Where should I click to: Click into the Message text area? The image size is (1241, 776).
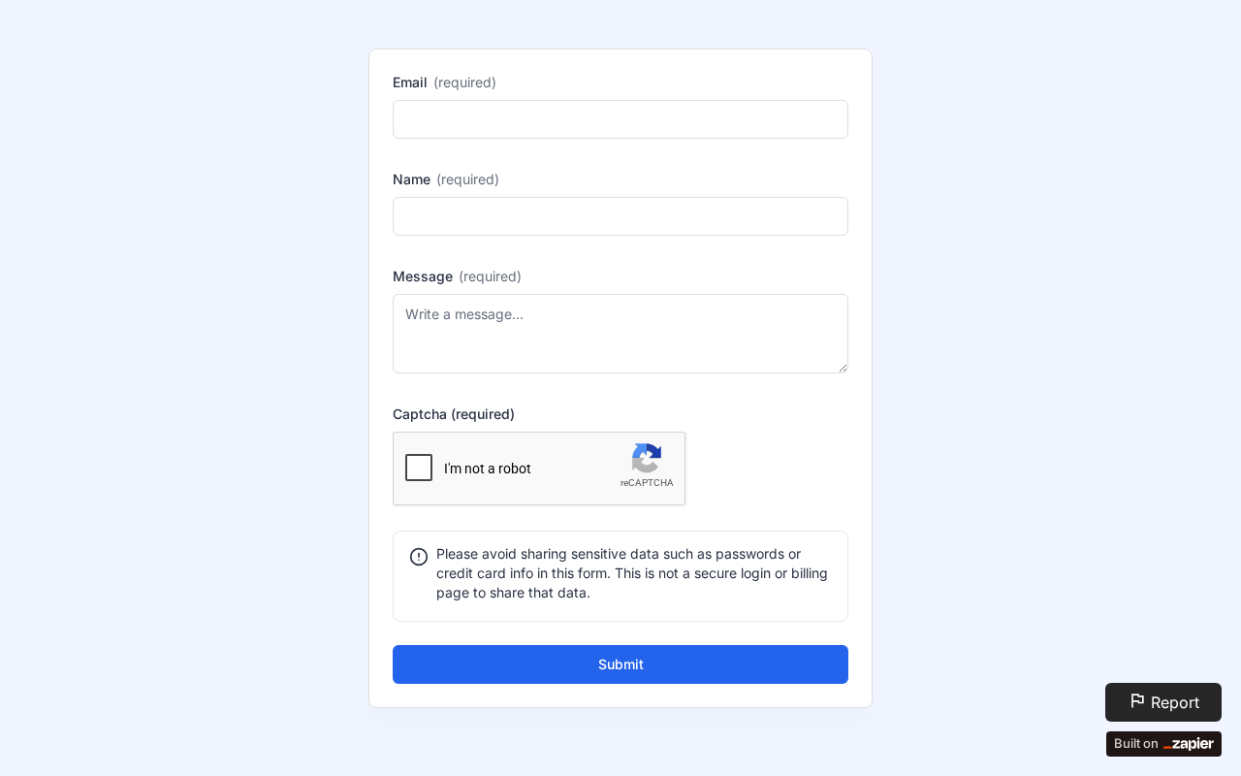[620, 334]
